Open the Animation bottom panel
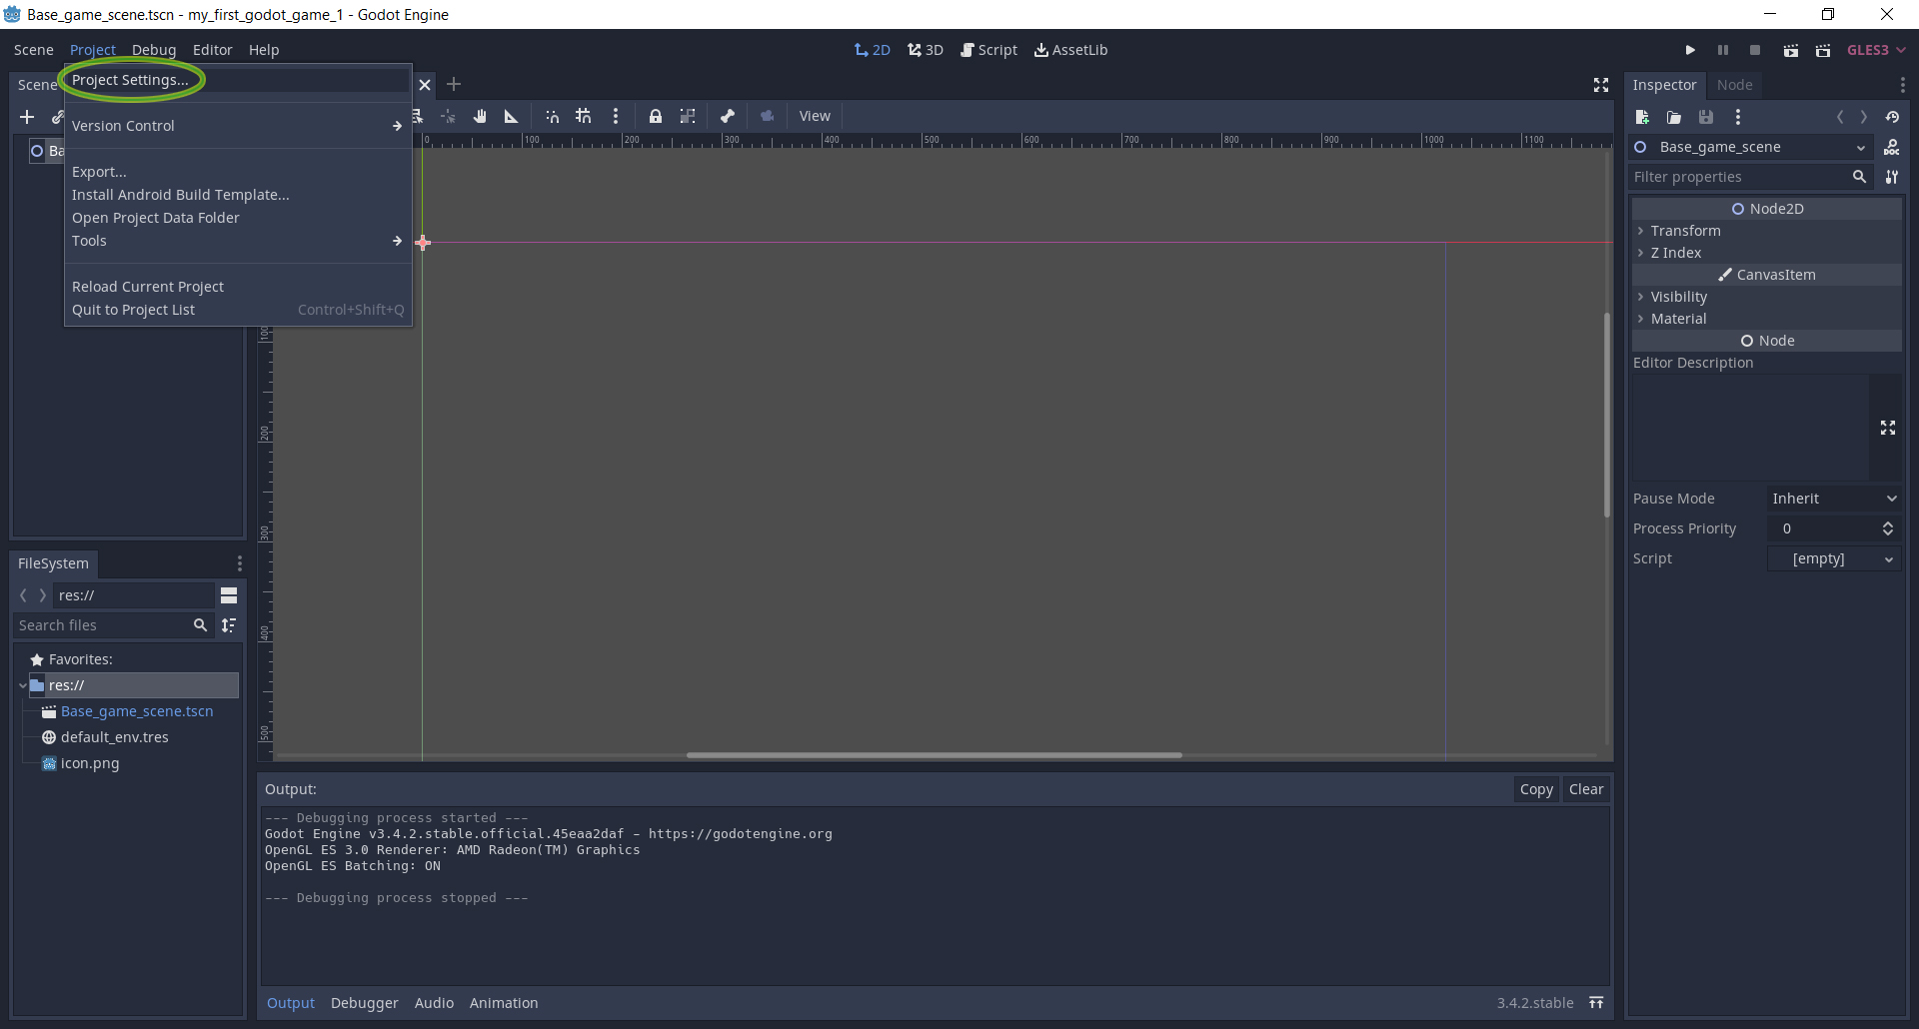Viewport: 1919px width, 1029px height. (504, 1003)
